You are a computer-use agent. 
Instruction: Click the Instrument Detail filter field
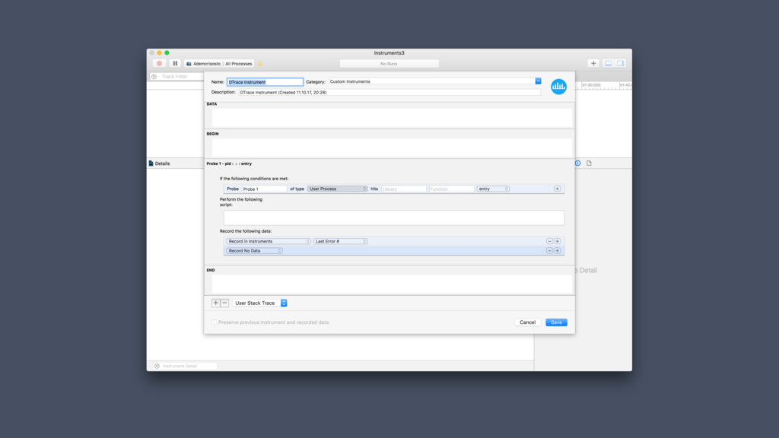(186, 366)
